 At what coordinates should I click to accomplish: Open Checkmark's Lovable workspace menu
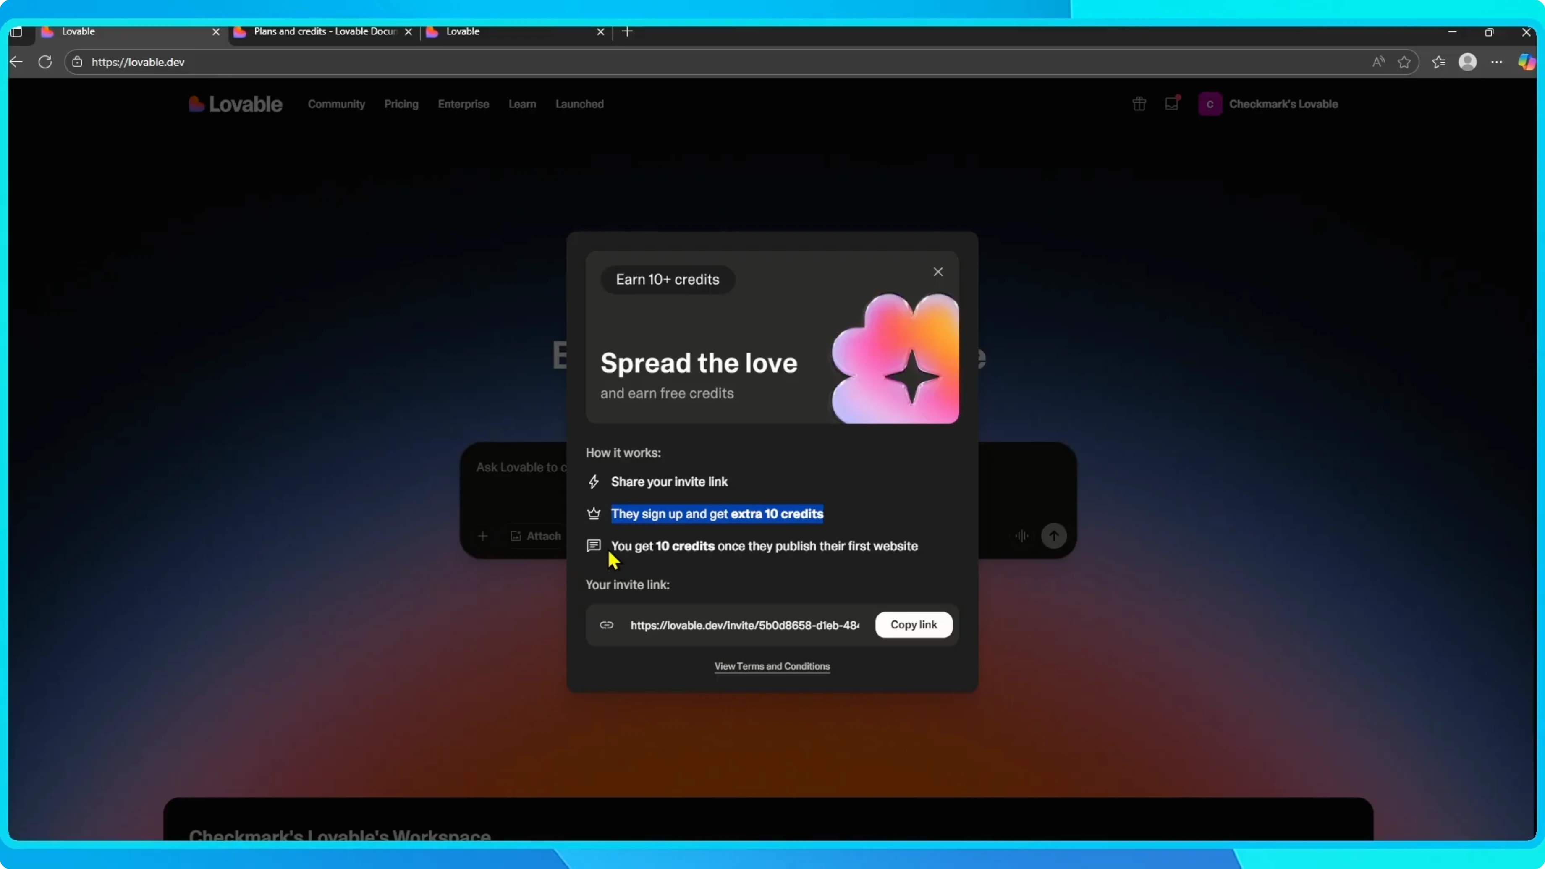click(x=1268, y=104)
